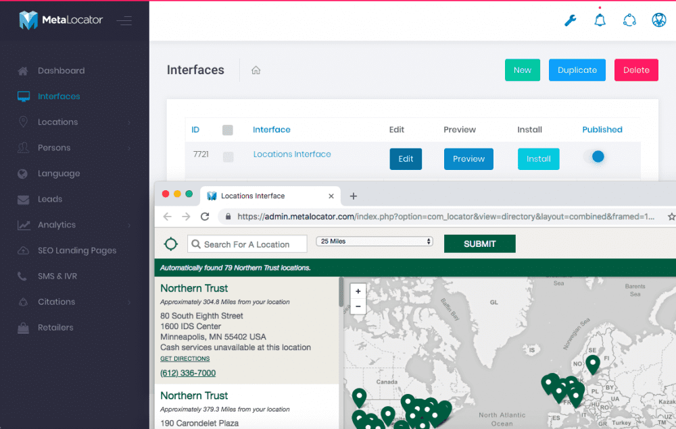Click the Duplicate button
Image resolution: width=676 pixels, height=429 pixels.
click(x=577, y=70)
